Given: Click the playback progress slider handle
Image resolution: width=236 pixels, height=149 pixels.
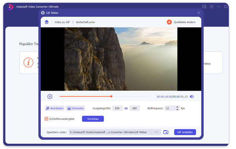Looking at the screenshot, I should pos(111,96).
